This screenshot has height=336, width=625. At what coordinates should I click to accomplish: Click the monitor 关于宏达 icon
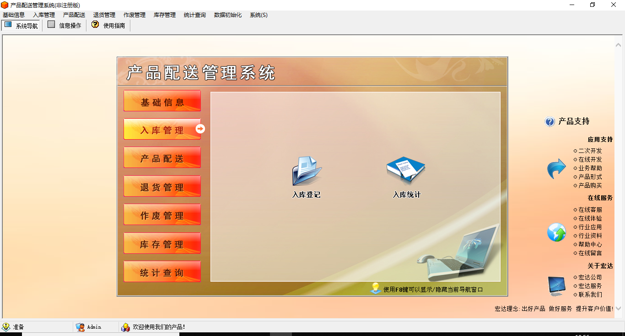557,286
